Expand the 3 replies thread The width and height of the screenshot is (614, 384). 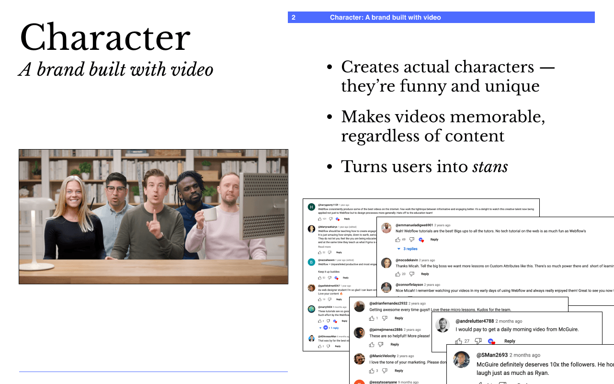407,249
